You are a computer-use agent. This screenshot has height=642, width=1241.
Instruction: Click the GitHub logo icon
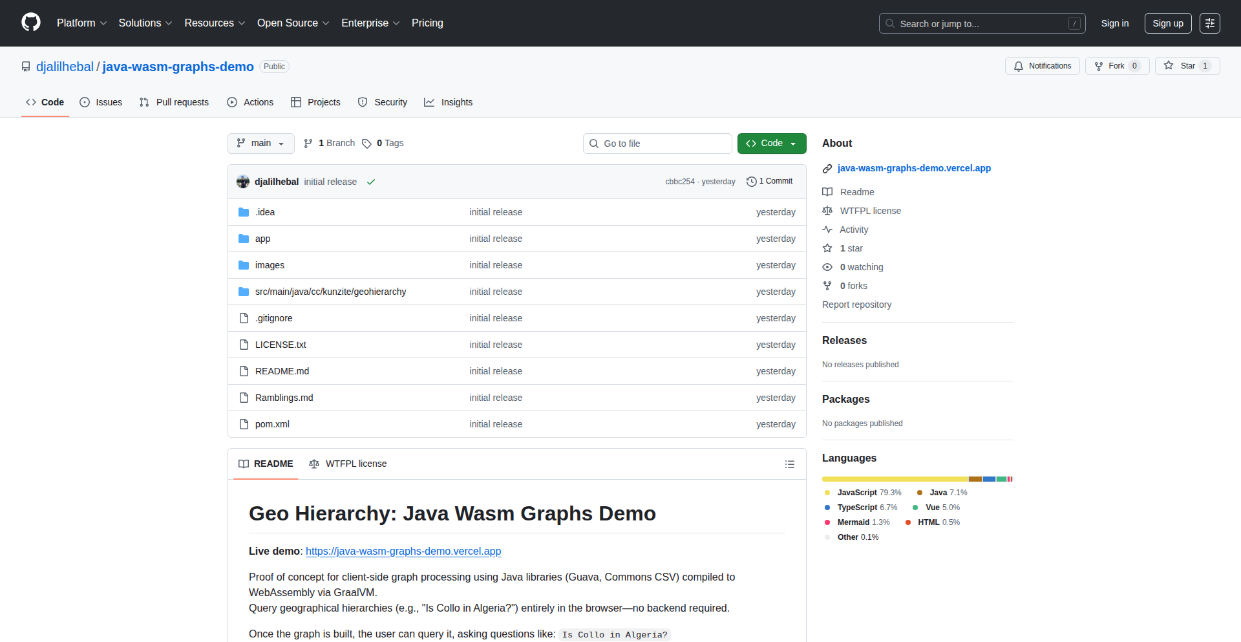click(31, 23)
